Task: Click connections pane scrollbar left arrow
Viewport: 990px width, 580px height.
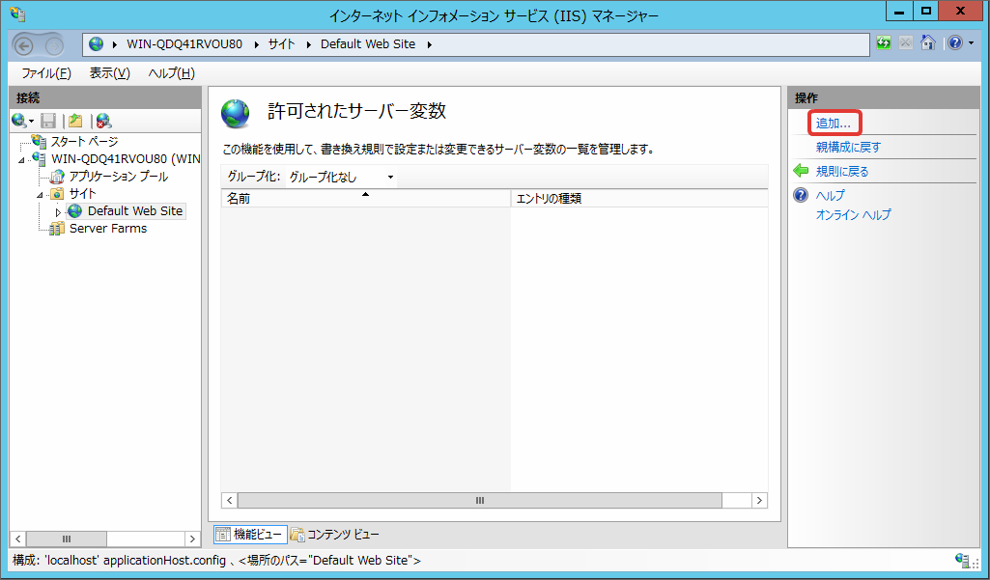Action: tap(18, 539)
